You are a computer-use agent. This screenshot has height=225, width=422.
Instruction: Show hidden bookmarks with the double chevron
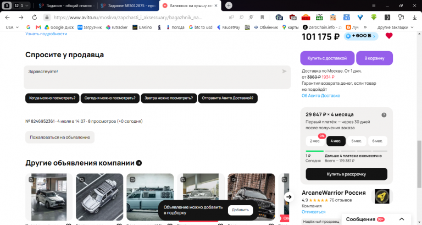click(365, 27)
